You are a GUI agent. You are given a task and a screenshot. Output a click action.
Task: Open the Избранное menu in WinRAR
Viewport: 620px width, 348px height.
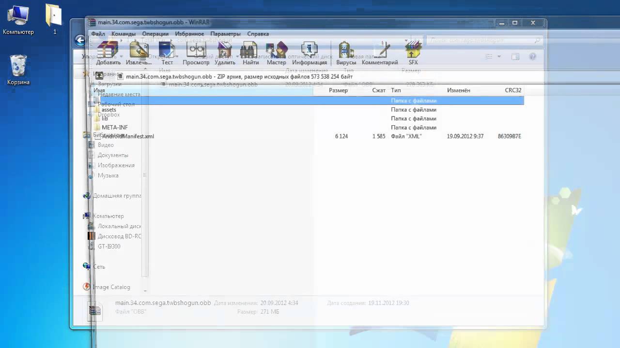pos(189,34)
